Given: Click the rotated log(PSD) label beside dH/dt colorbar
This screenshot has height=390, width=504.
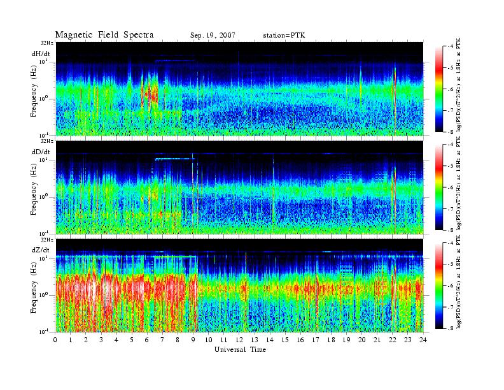Looking at the screenshot, I should [459, 85].
